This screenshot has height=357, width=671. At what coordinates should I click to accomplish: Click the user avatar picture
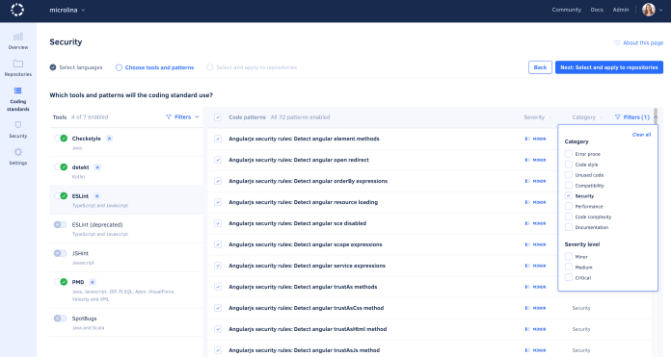click(648, 10)
